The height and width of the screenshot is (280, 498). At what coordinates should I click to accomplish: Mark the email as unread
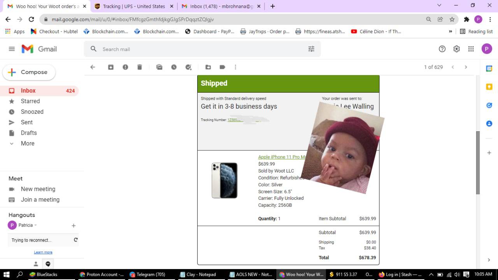point(159,67)
